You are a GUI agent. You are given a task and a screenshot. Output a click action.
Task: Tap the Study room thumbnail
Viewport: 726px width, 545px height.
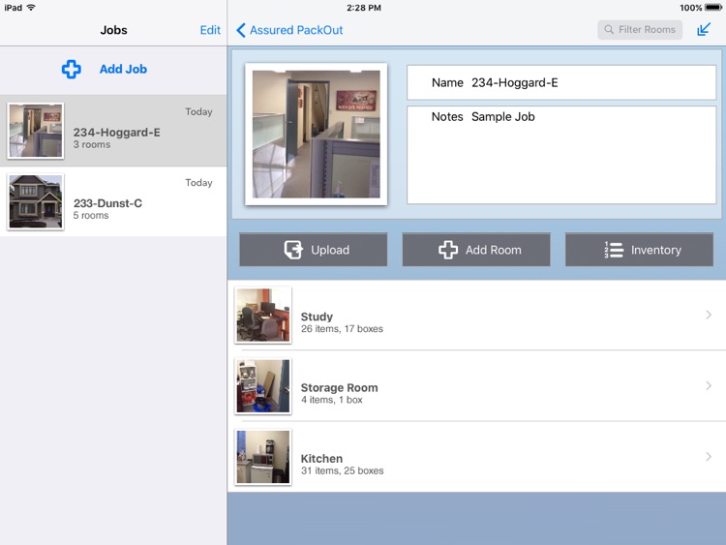pyautogui.click(x=263, y=315)
